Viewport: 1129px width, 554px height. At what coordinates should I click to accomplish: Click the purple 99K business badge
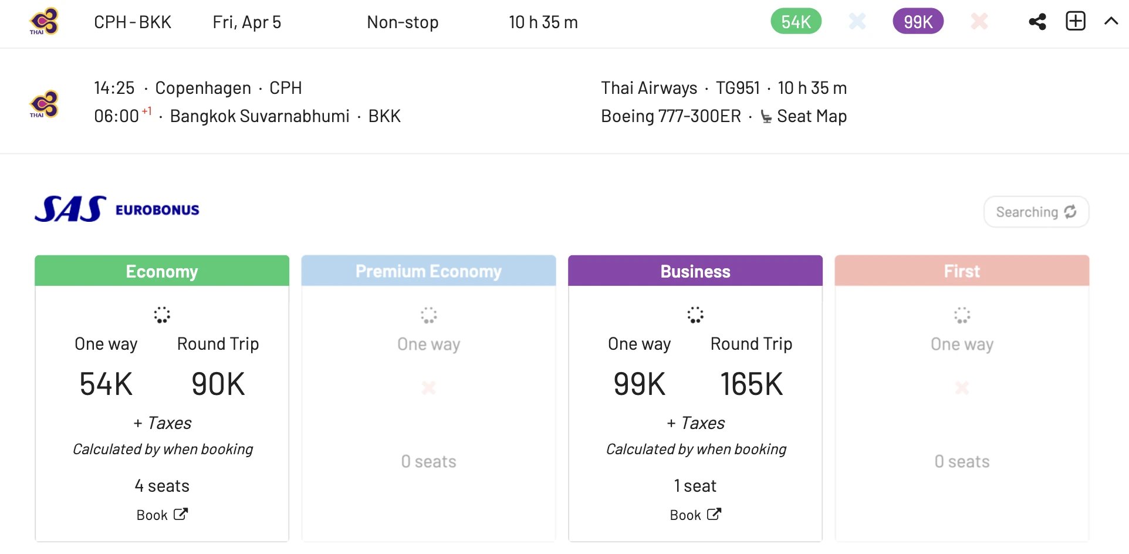pyautogui.click(x=918, y=22)
